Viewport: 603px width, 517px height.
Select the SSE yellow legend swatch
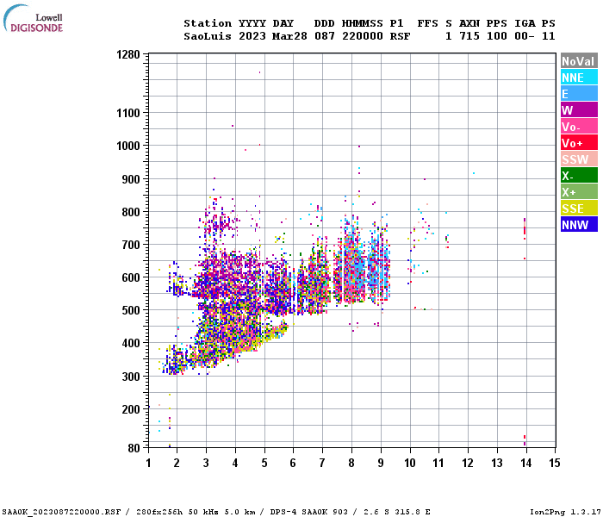[x=579, y=208]
